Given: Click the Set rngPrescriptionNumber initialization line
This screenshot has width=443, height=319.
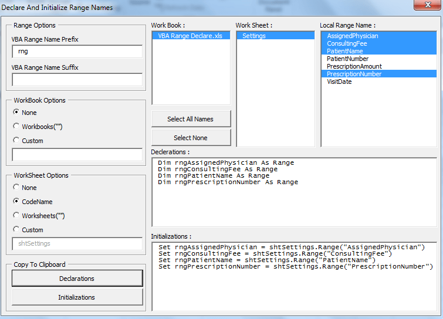Looking at the screenshot, I should 296,266.
